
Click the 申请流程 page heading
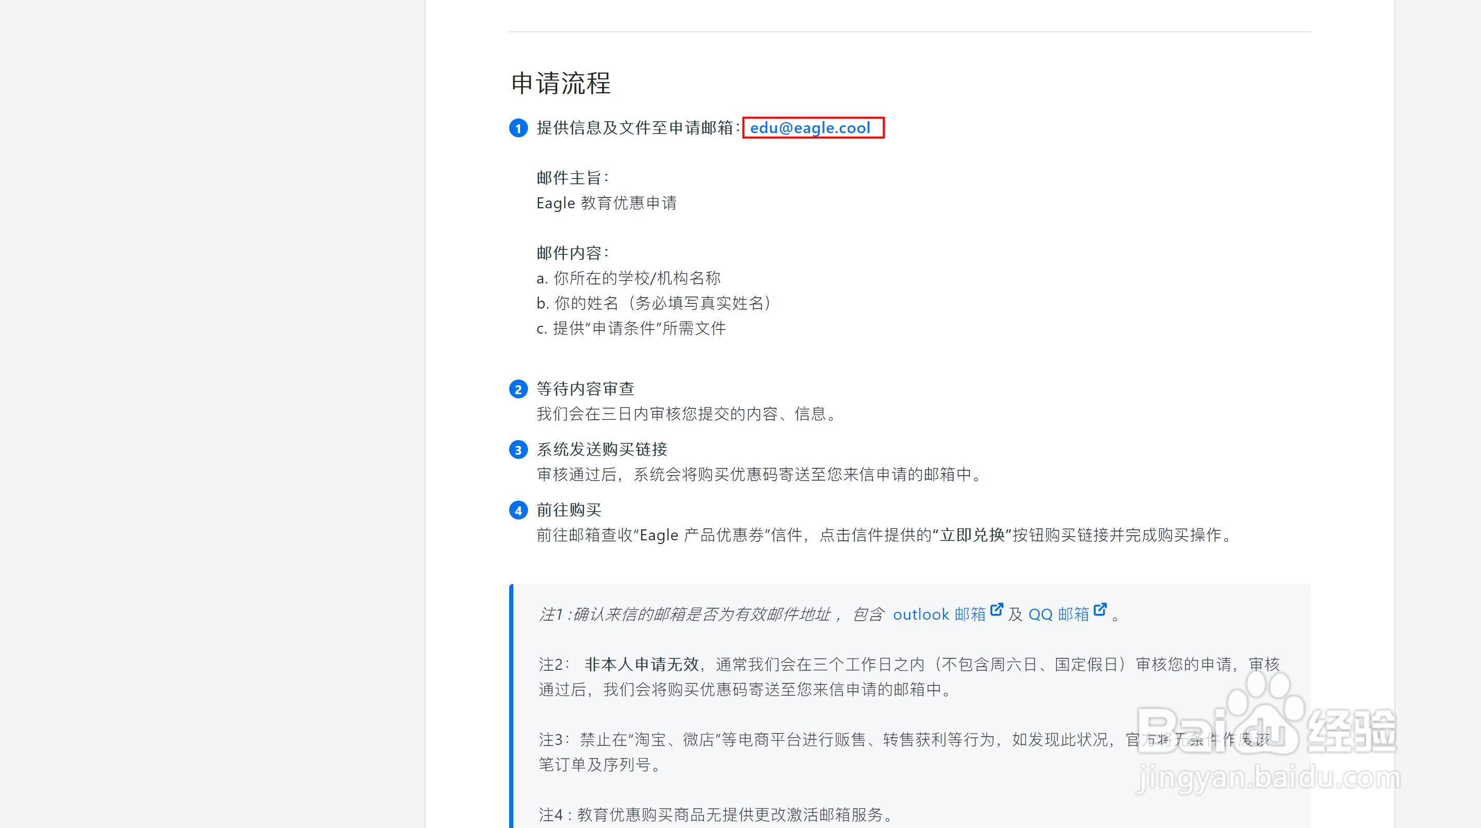pyautogui.click(x=560, y=85)
